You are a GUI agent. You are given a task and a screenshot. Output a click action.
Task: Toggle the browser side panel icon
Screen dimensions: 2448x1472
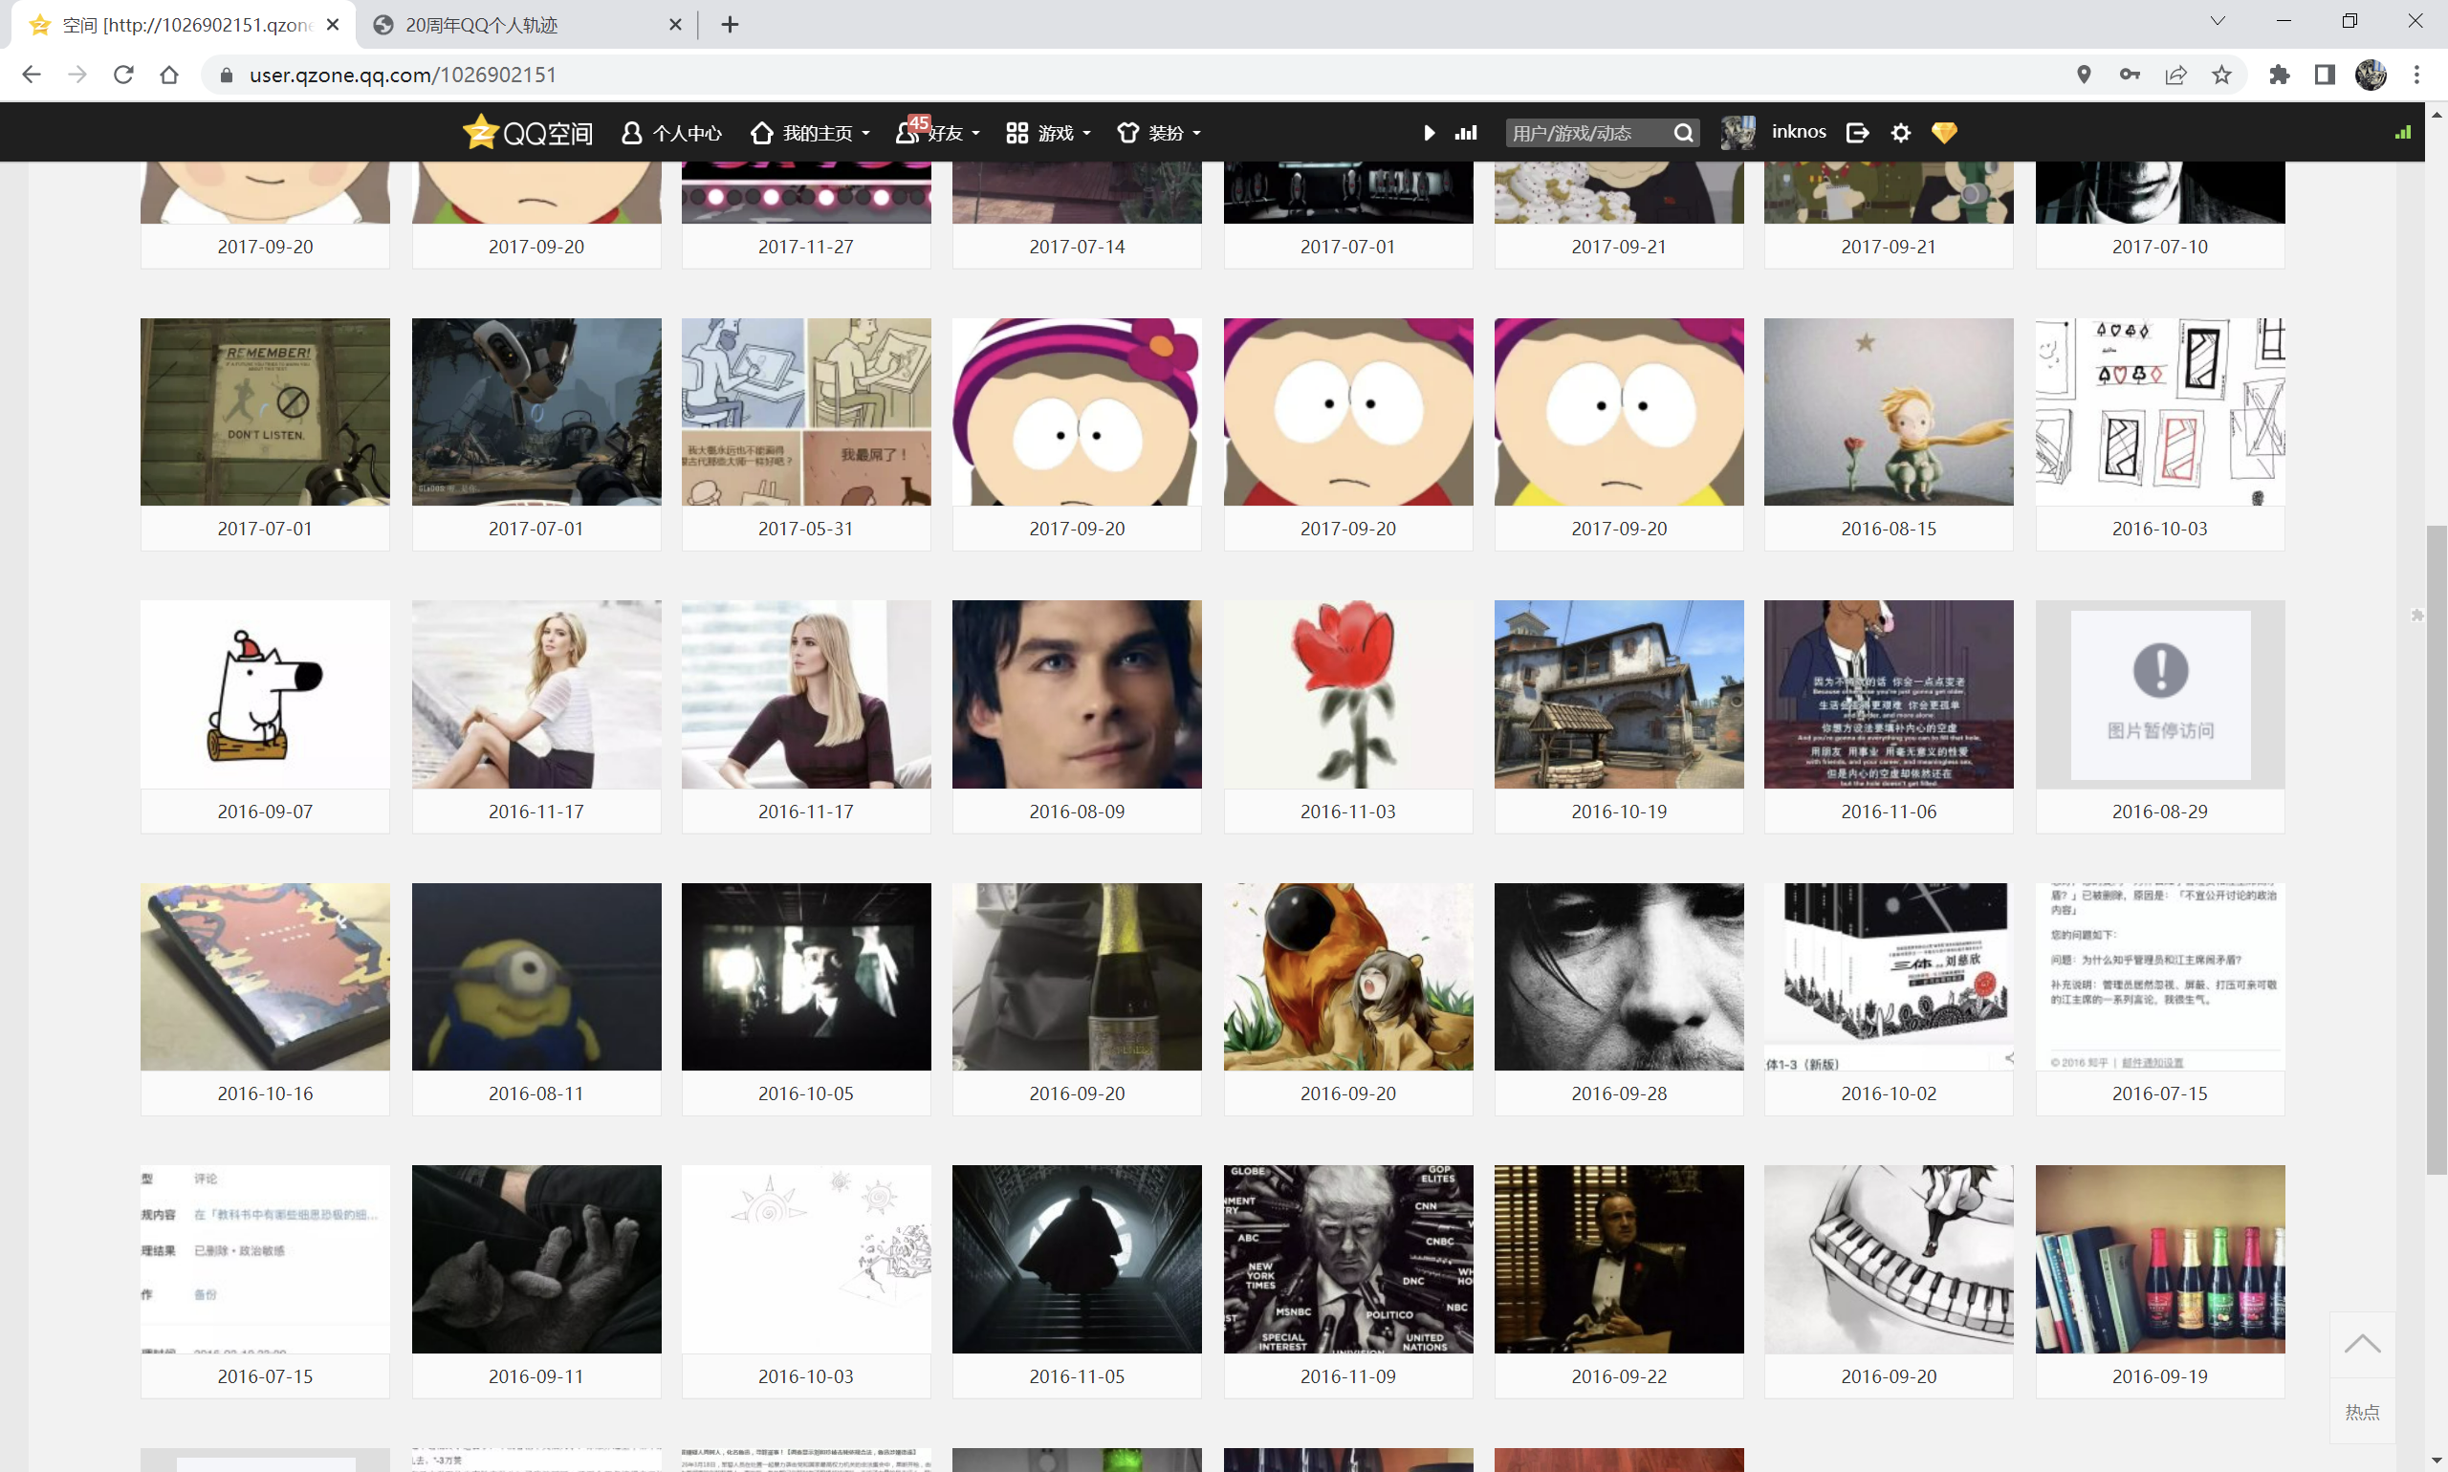(2325, 75)
